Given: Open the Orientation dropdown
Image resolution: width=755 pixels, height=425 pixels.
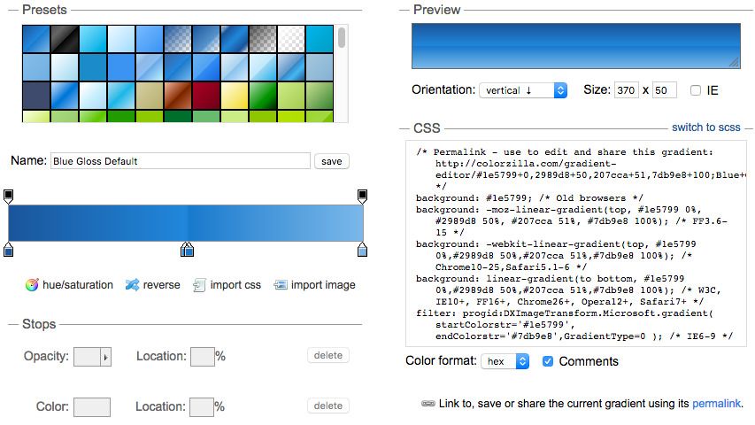Looking at the screenshot, I should click(x=522, y=90).
